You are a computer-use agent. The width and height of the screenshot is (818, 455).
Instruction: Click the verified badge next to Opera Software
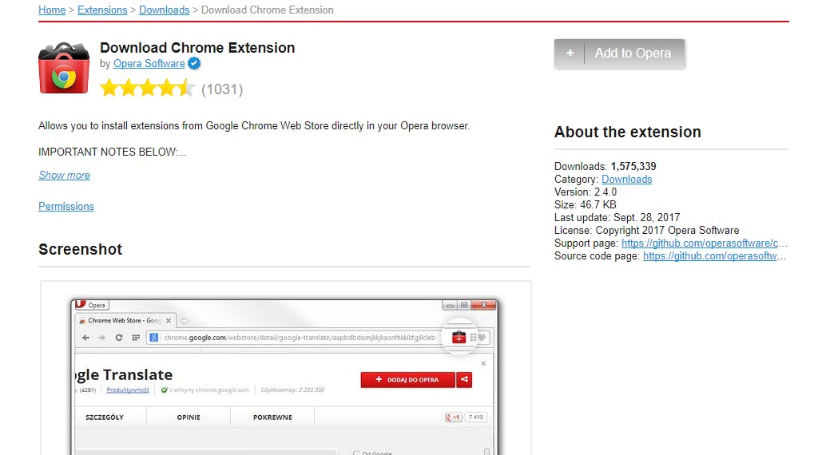tap(194, 64)
